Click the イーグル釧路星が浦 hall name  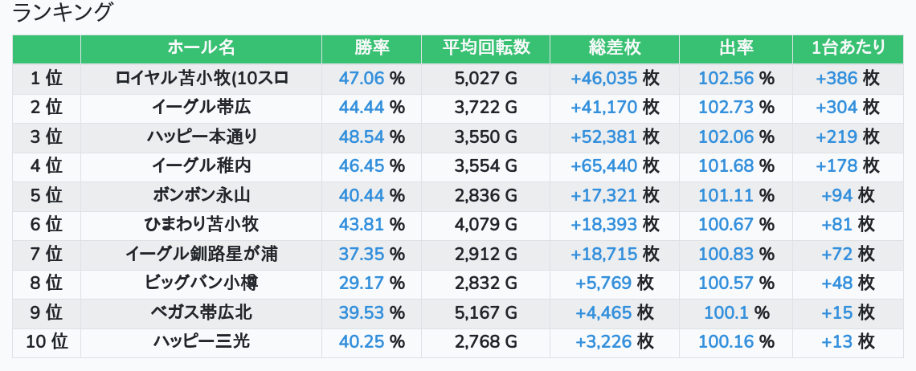(x=201, y=254)
